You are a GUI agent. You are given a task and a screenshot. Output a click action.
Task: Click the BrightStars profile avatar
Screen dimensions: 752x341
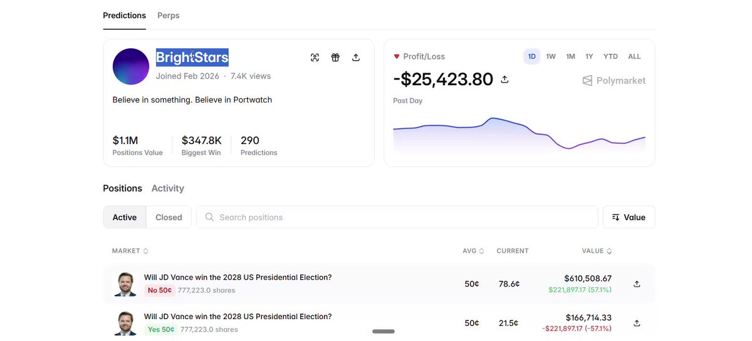pos(131,66)
